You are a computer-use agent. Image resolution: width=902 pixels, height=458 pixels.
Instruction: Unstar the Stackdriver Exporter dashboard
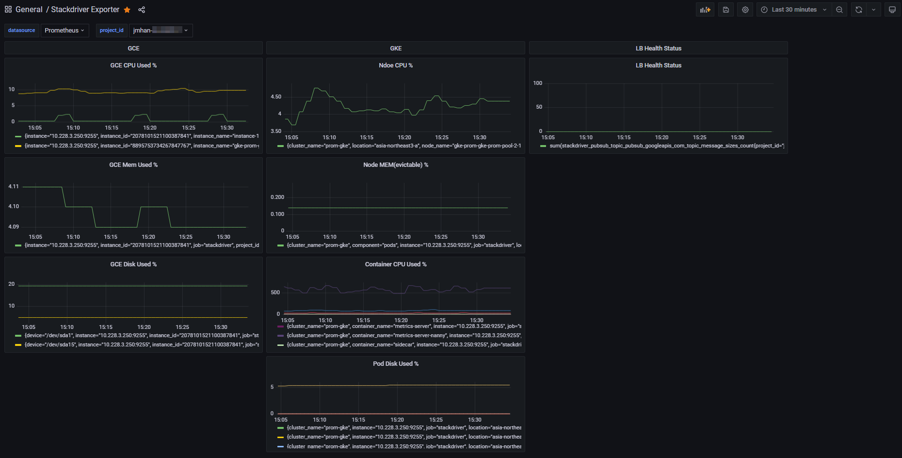[x=127, y=10]
